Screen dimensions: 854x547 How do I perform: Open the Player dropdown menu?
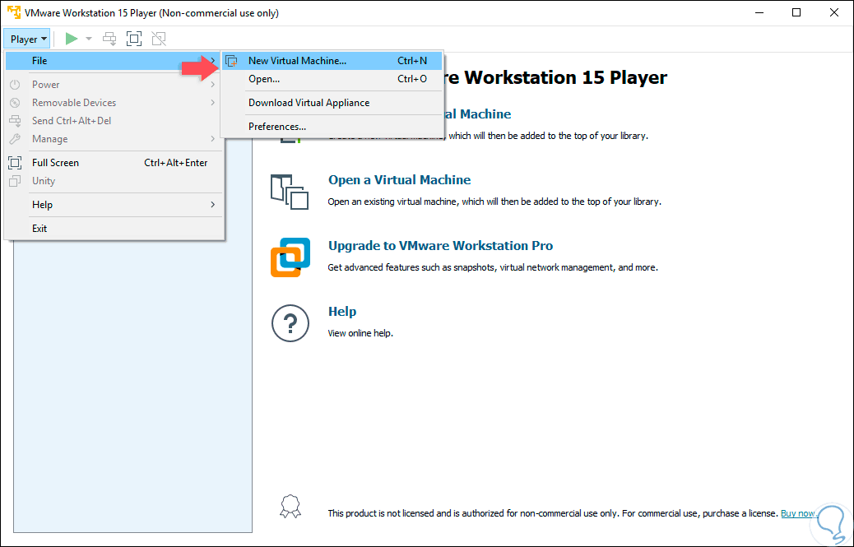click(27, 39)
